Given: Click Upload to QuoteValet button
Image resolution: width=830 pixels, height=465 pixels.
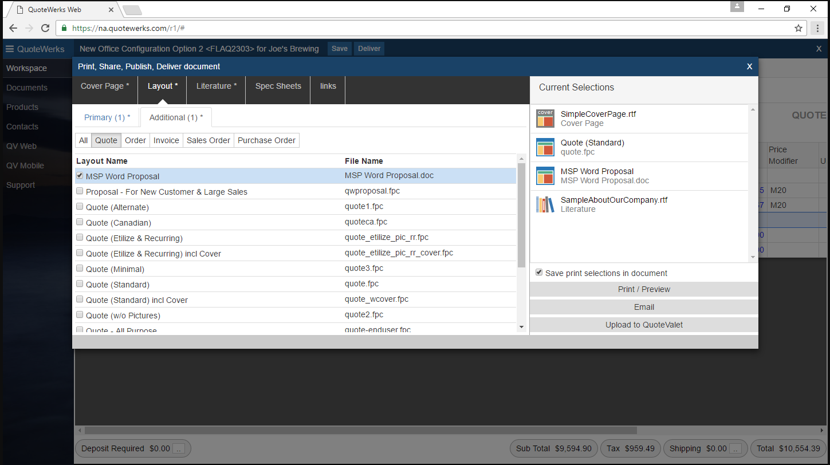Looking at the screenshot, I should [x=644, y=325].
